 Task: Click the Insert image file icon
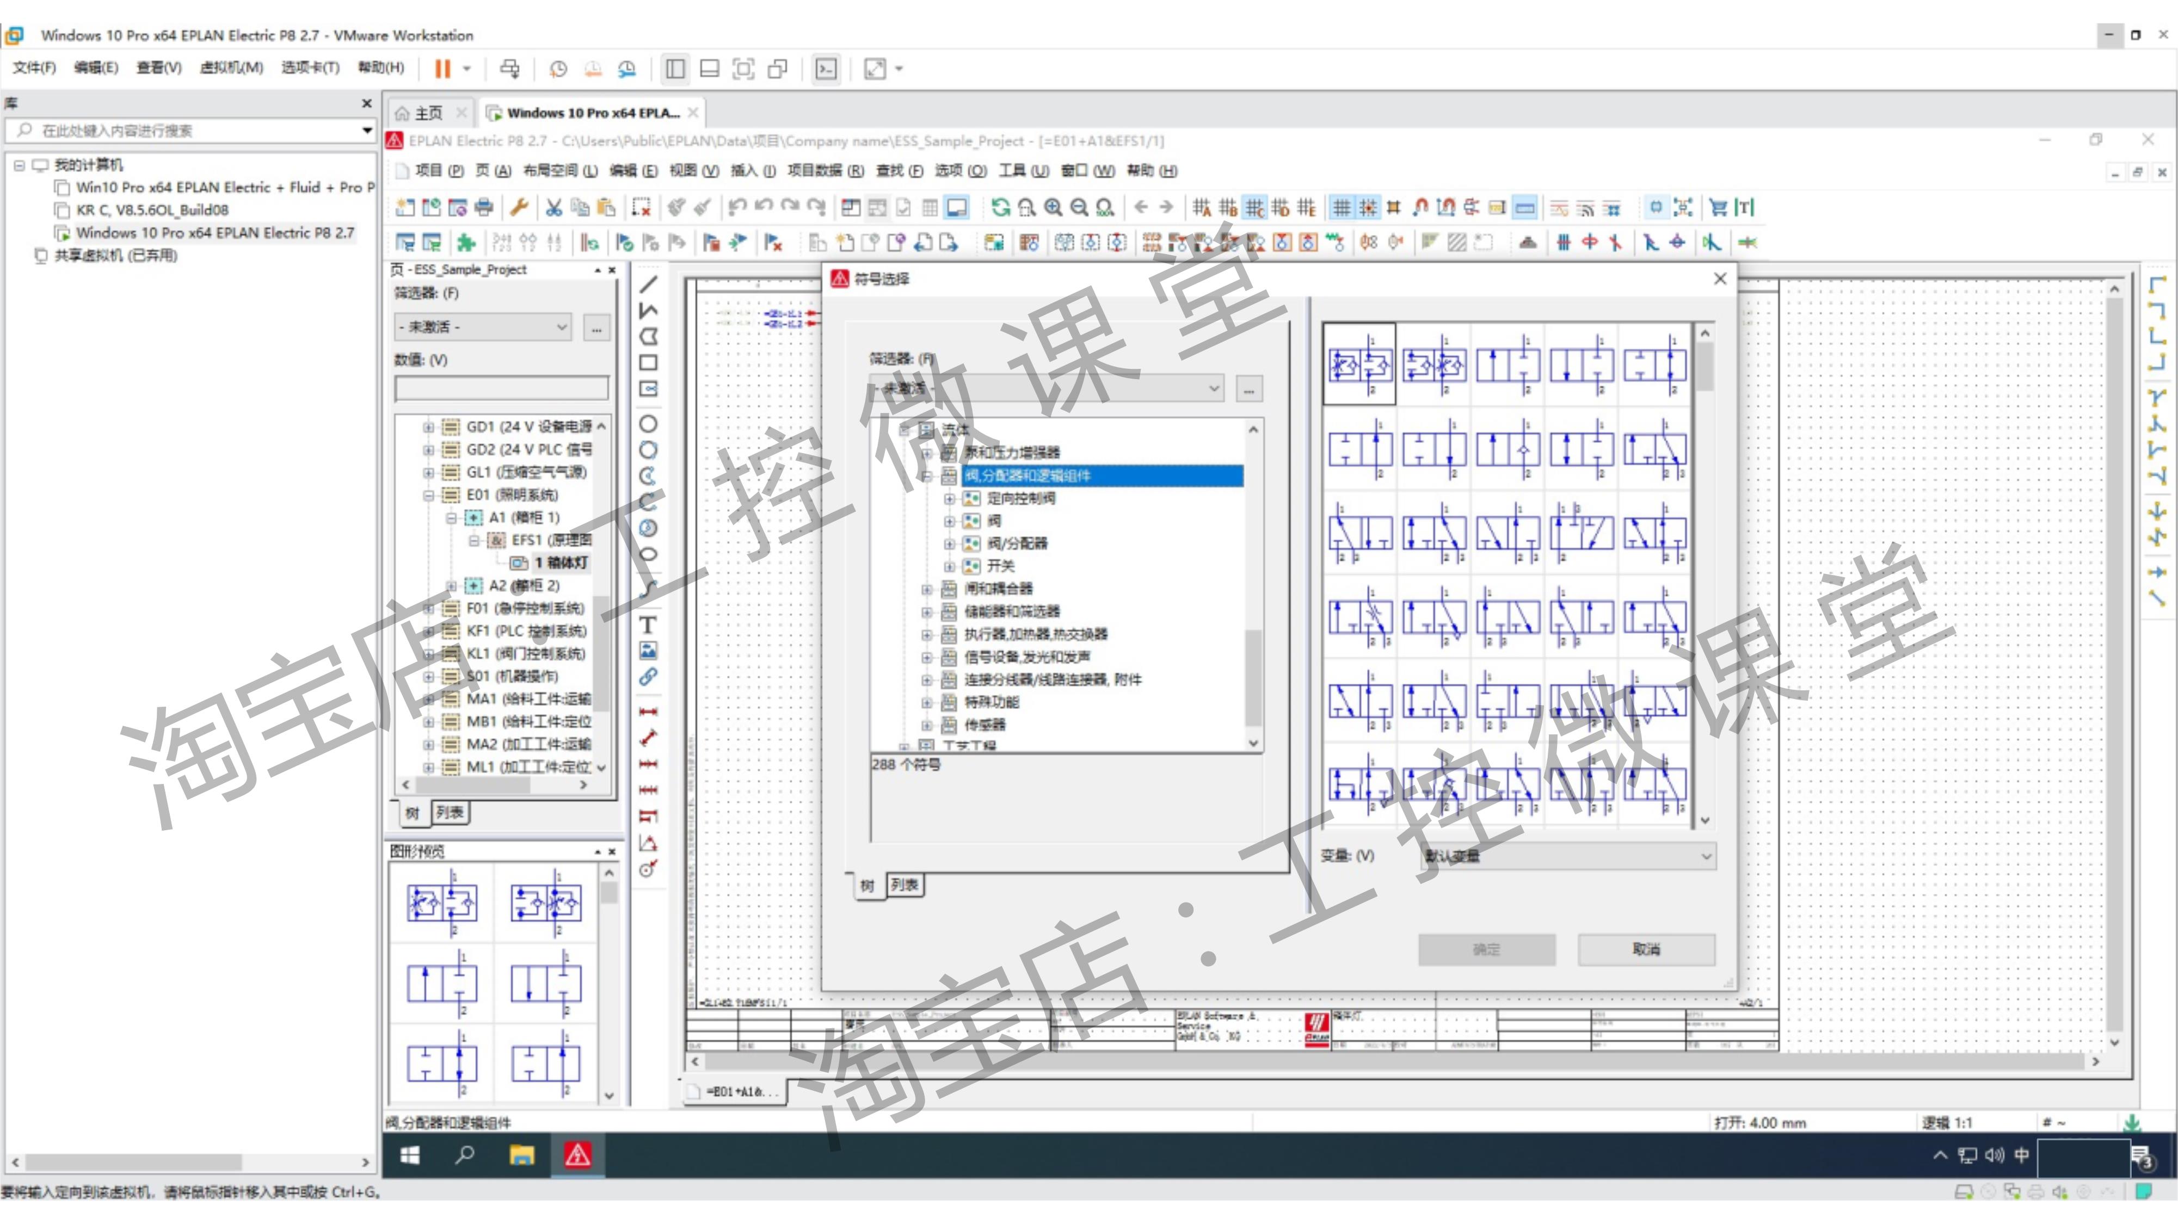(649, 650)
